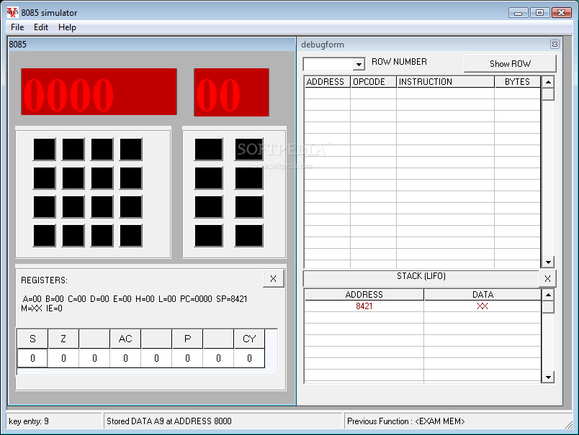The width and height of the screenshot is (579, 435).
Task: Close the STACK (LIFO) panel with X button
Action: (x=547, y=279)
